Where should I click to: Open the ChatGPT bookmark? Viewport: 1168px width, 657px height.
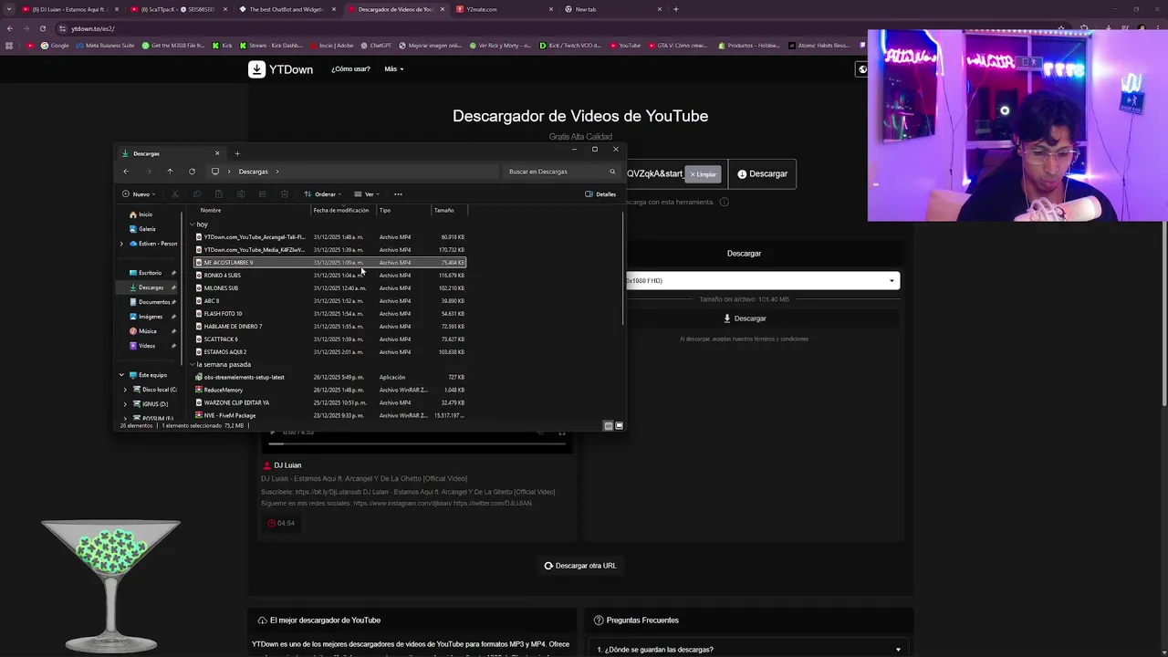pyautogui.click(x=375, y=46)
